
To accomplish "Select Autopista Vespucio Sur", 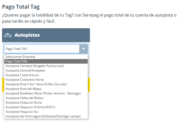I will point(22,112).
